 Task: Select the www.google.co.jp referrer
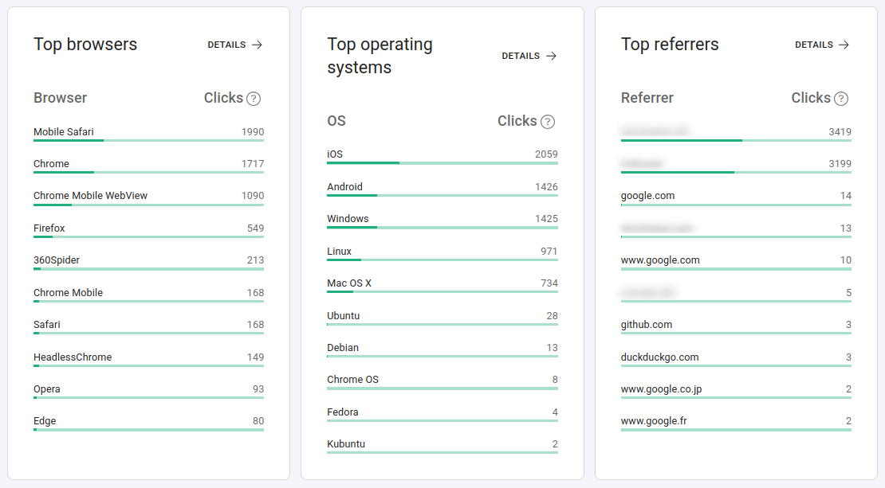click(661, 389)
